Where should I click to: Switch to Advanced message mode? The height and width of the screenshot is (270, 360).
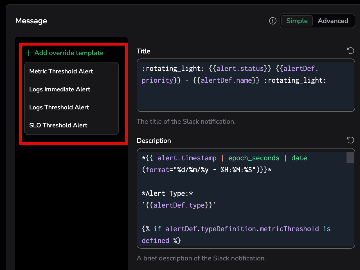333,21
